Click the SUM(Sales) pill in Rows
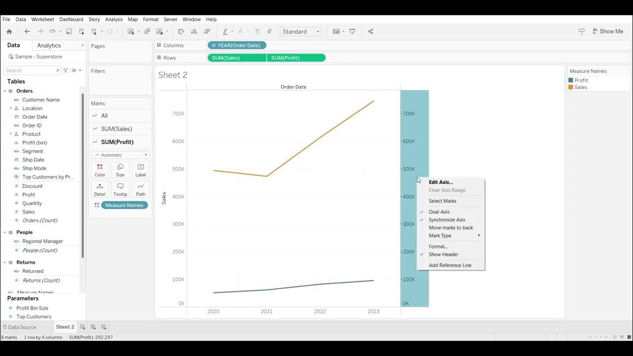This screenshot has width=633, height=356. 237,58
